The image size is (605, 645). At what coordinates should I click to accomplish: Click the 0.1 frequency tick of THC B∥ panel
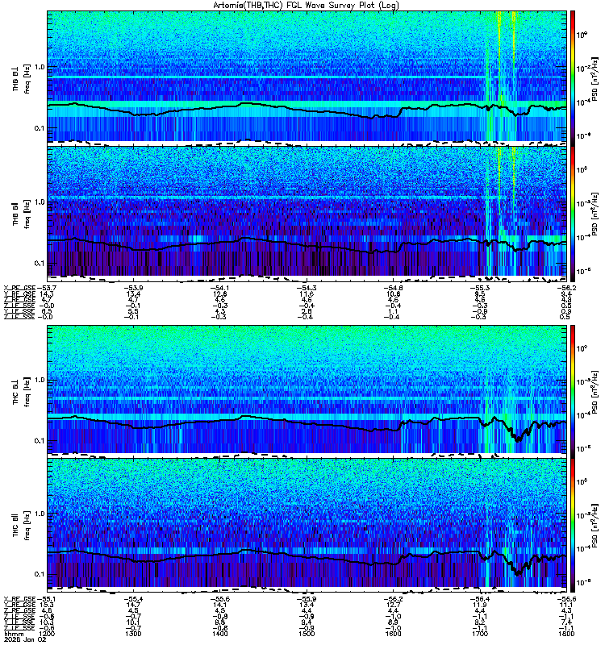tap(39, 574)
